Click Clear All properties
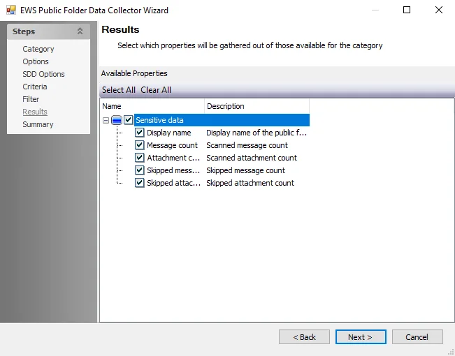 pyautogui.click(x=156, y=90)
